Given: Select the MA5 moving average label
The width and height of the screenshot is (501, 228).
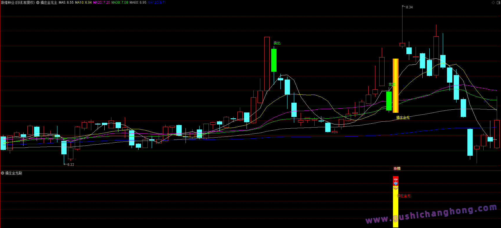Looking at the screenshot, I should tap(66, 3).
